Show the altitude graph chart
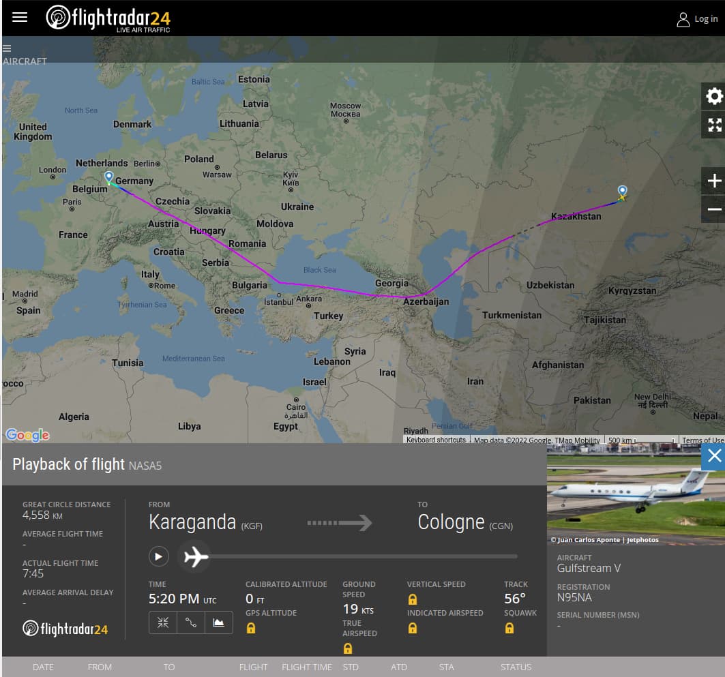The width and height of the screenshot is (725, 677). (x=218, y=622)
